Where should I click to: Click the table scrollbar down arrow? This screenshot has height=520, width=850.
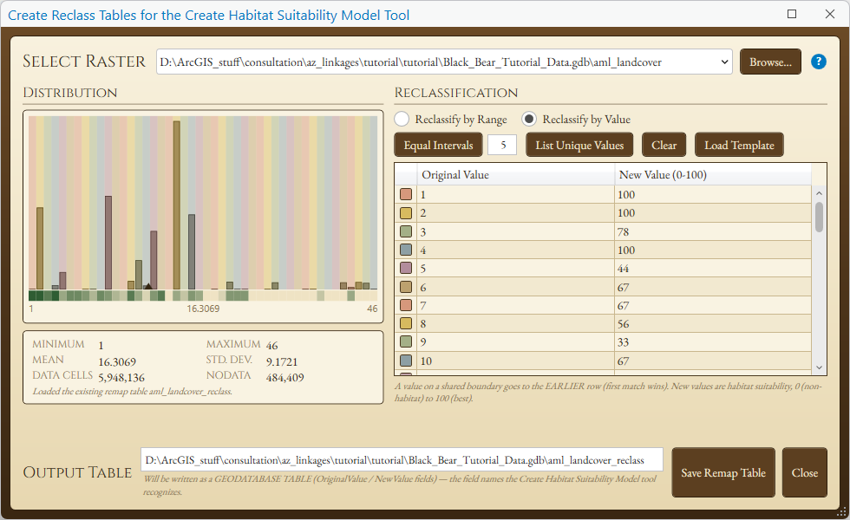(819, 367)
